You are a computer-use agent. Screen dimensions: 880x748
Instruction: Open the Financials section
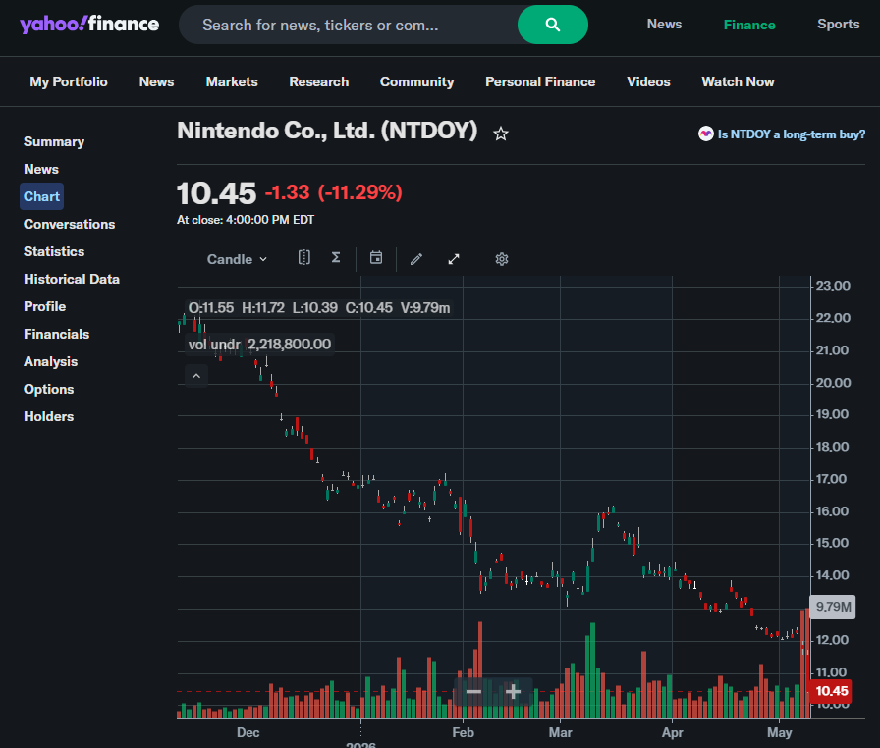[57, 334]
